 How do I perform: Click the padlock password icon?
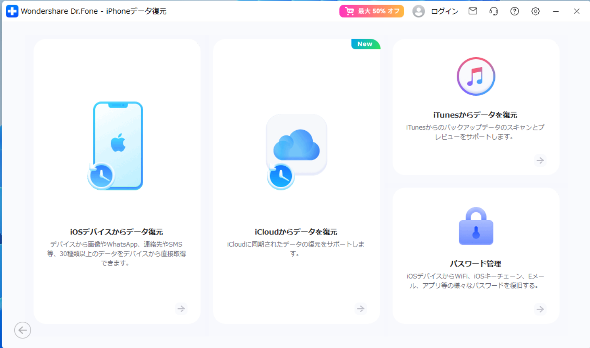coord(476,226)
